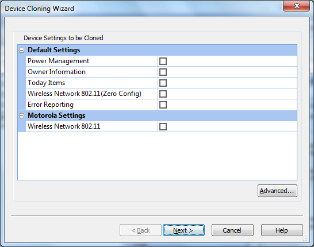The width and height of the screenshot is (314, 247).
Task: Close the wizard with the X button
Action: (x=296, y=6)
